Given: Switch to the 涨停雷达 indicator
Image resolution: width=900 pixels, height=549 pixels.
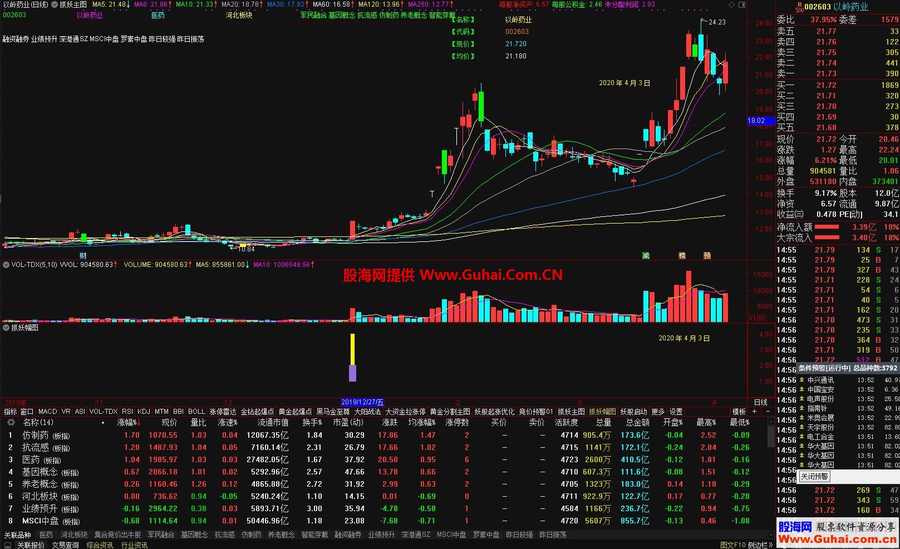Looking at the screenshot, I should coord(223,412).
